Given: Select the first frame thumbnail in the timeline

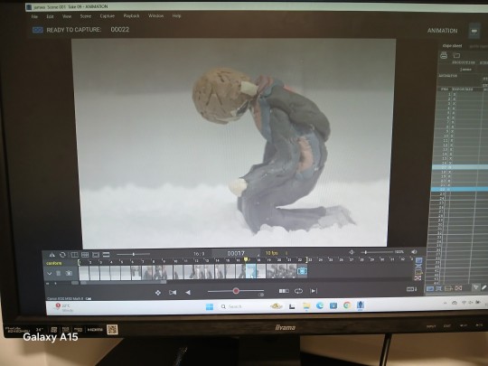Looking at the screenshot, I should click(84, 272).
